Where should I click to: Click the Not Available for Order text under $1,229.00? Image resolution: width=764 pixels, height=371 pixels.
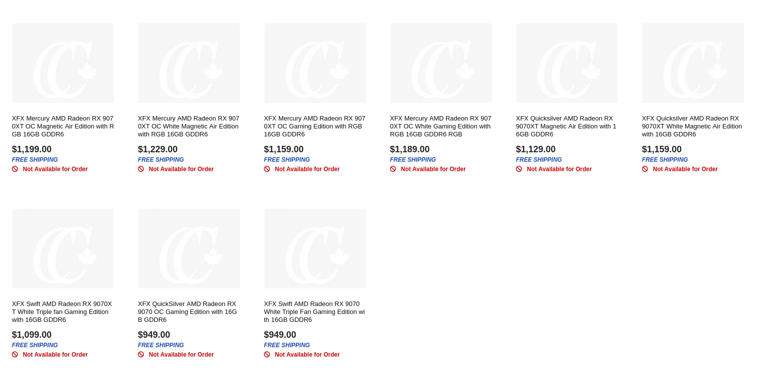[181, 169]
